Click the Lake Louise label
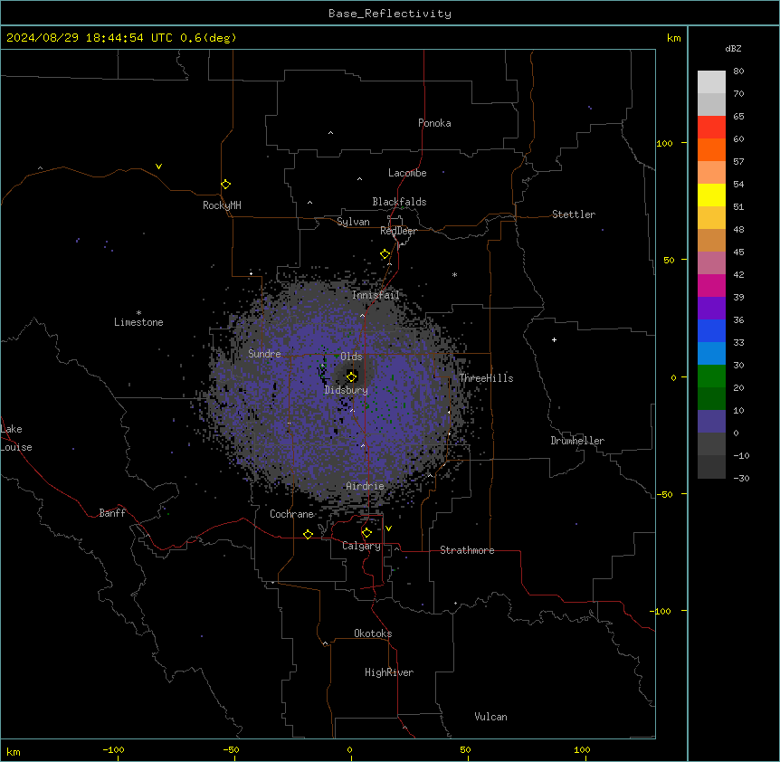The image size is (780, 762). coord(16,438)
